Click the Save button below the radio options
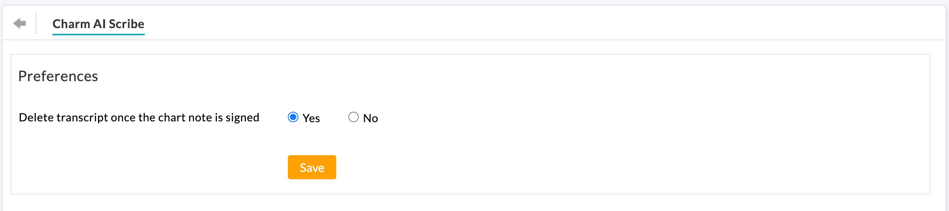The height and width of the screenshot is (211, 949). [312, 167]
